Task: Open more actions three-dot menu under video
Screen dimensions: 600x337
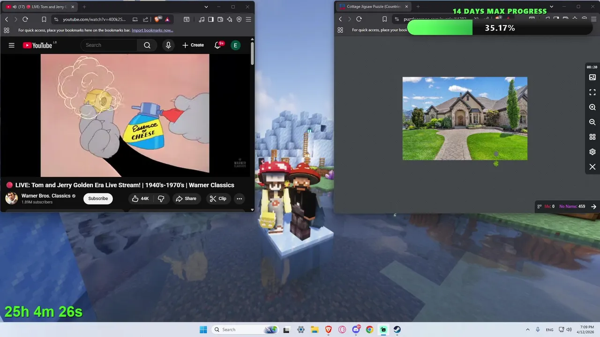Action: [239, 198]
